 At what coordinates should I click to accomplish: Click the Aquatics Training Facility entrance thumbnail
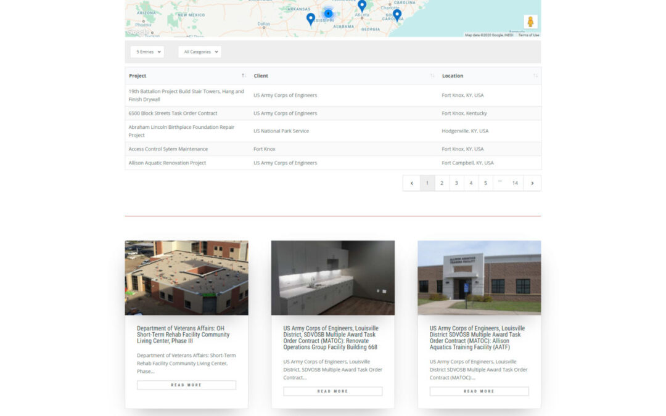(479, 277)
